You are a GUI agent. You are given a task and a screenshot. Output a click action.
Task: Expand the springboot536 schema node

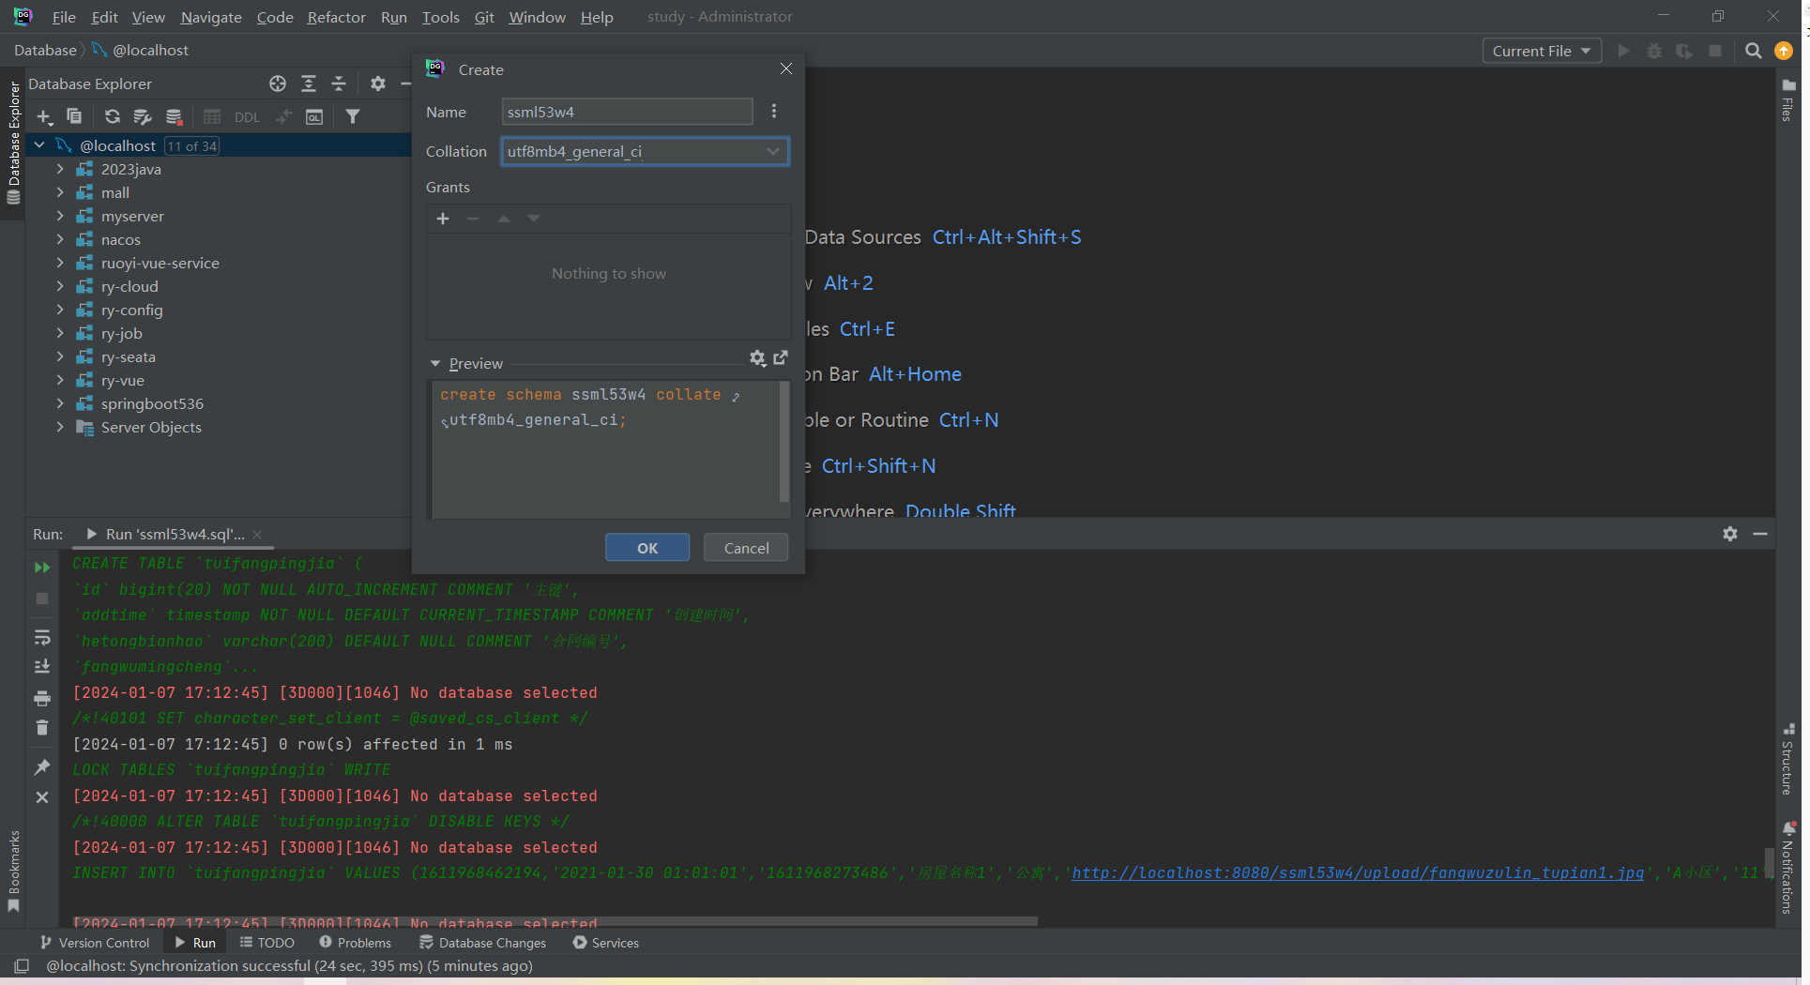point(60,403)
